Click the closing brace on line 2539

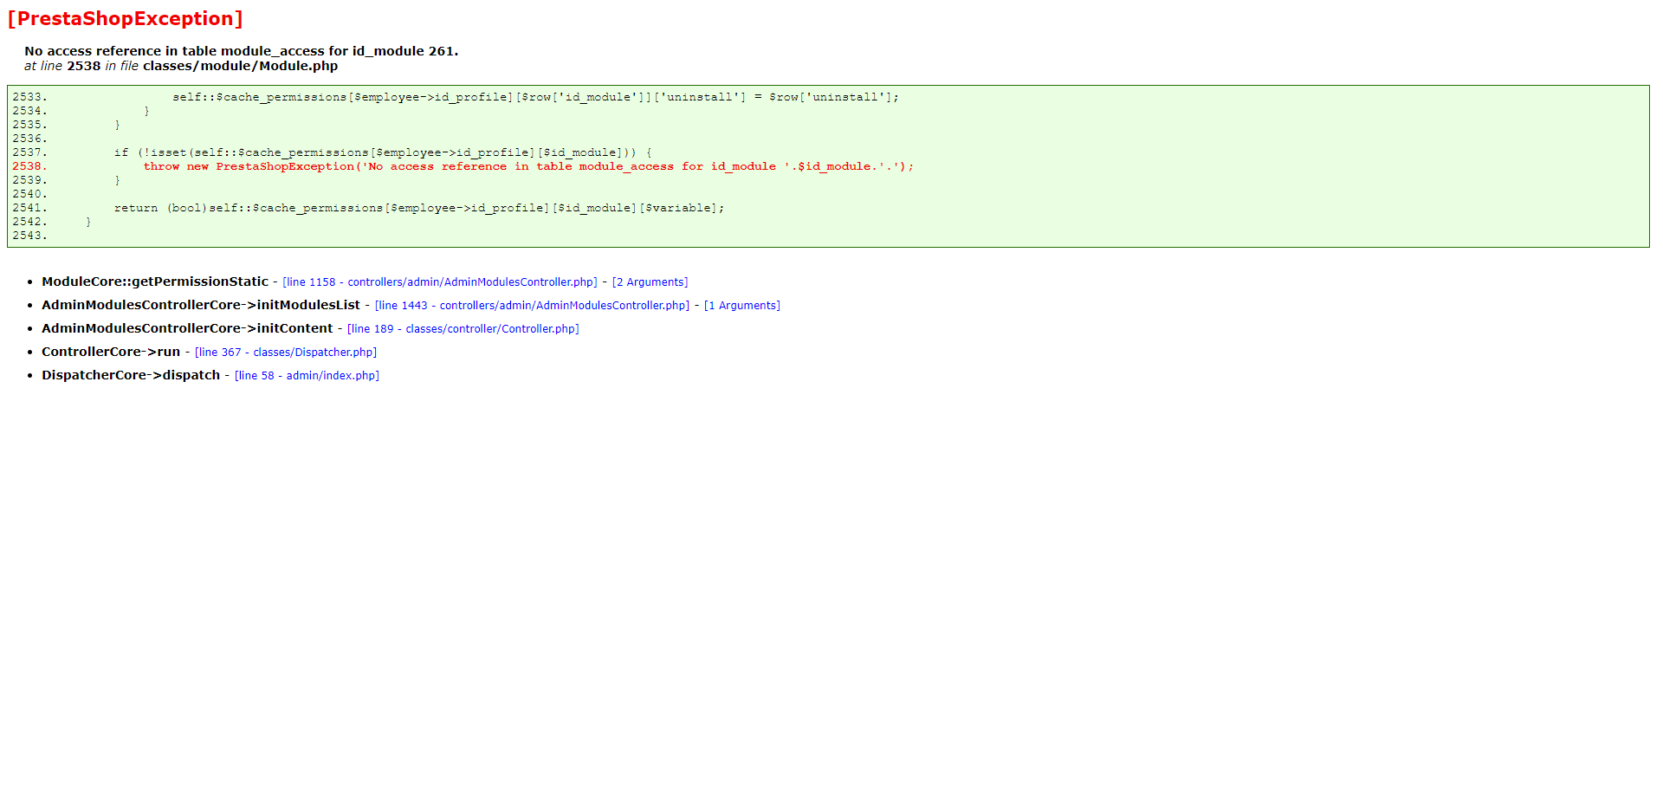click(117, 180)
